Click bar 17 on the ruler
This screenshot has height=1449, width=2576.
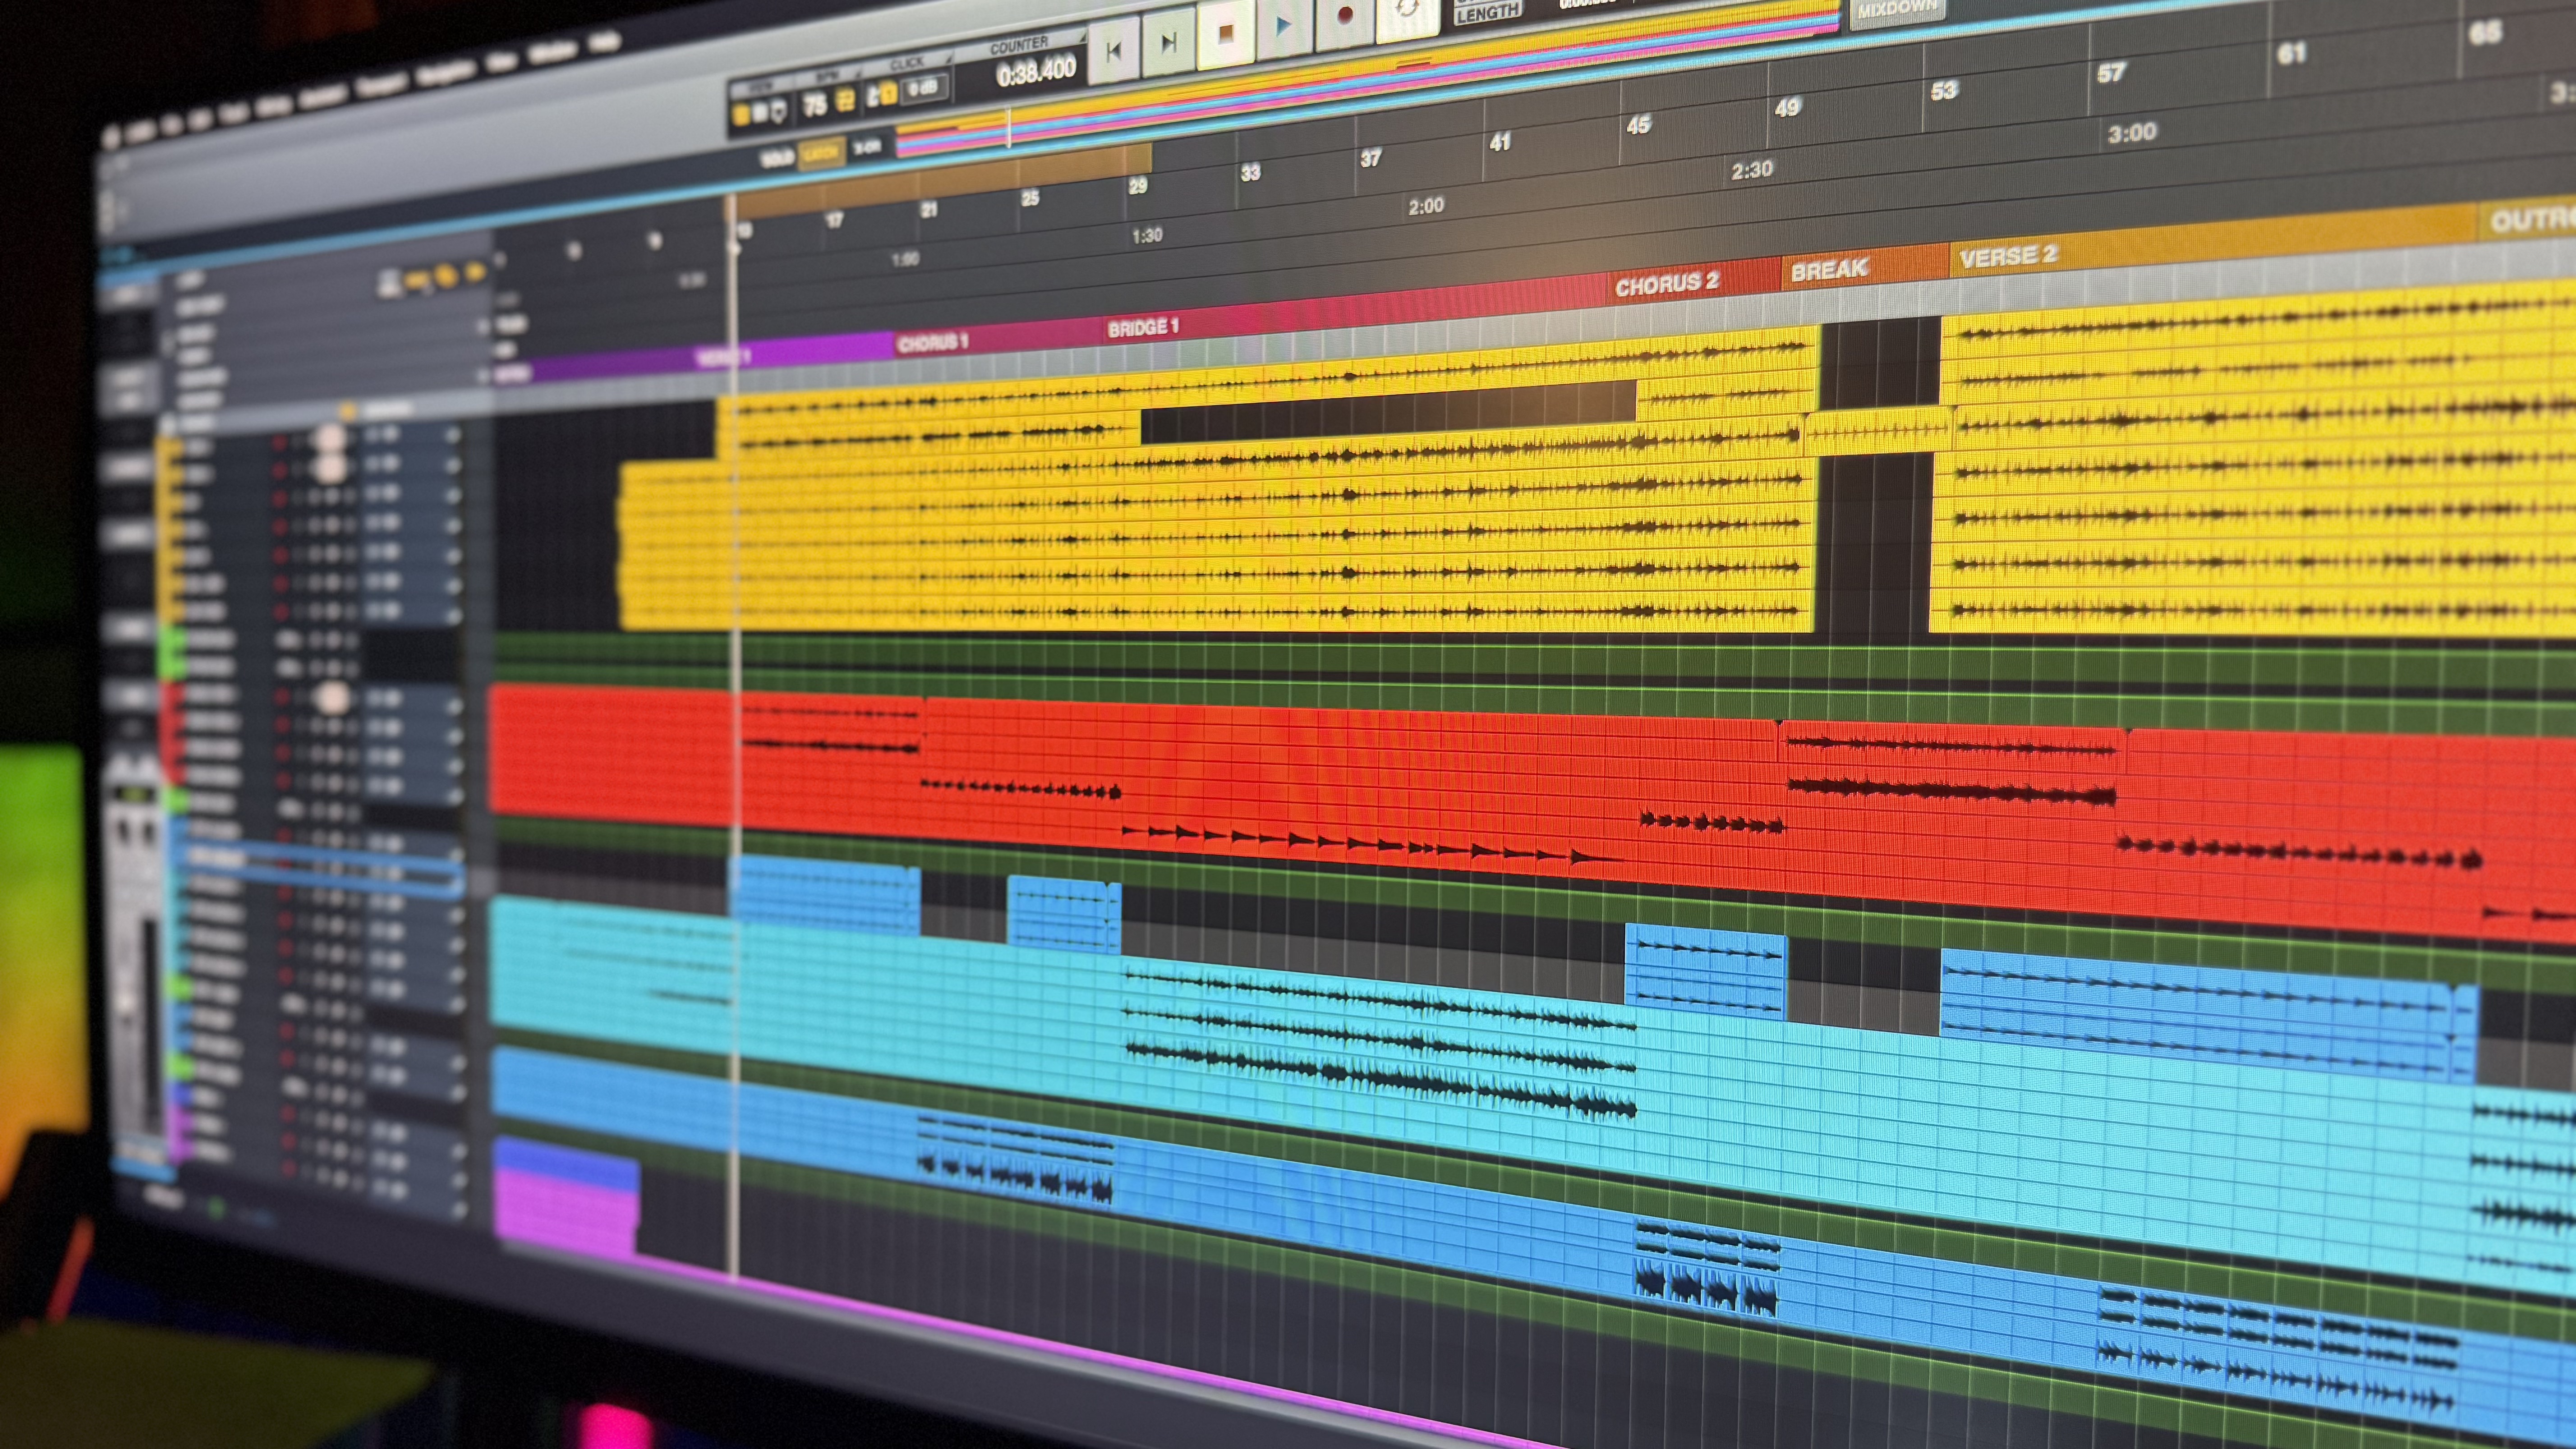835,220
